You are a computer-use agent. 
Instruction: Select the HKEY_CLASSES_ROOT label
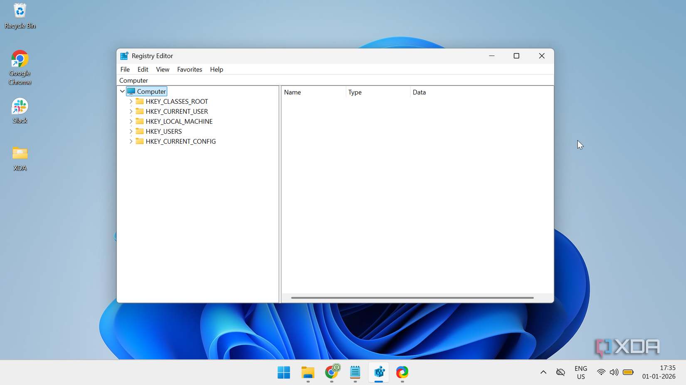[177, 101]
